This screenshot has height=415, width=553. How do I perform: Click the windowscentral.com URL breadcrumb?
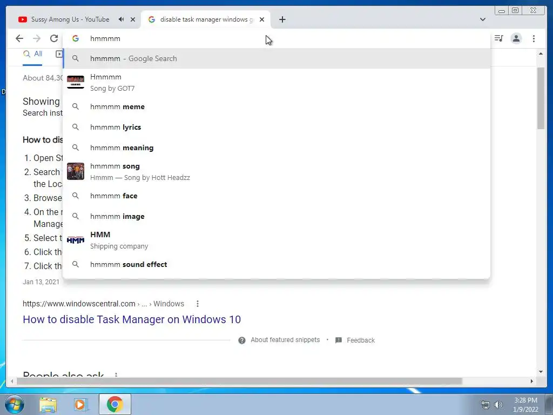click(x=103, y=304)
